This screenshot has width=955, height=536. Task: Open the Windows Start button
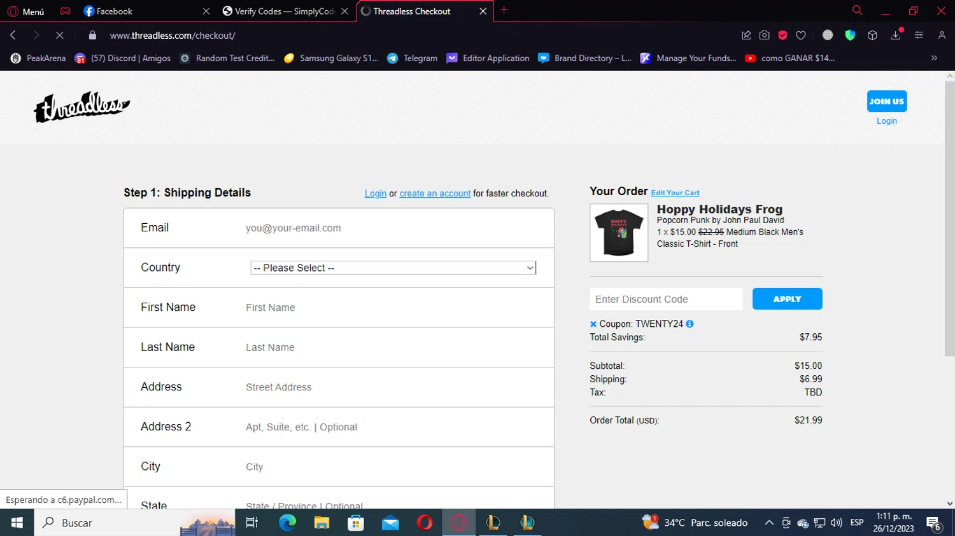point(17,523)
